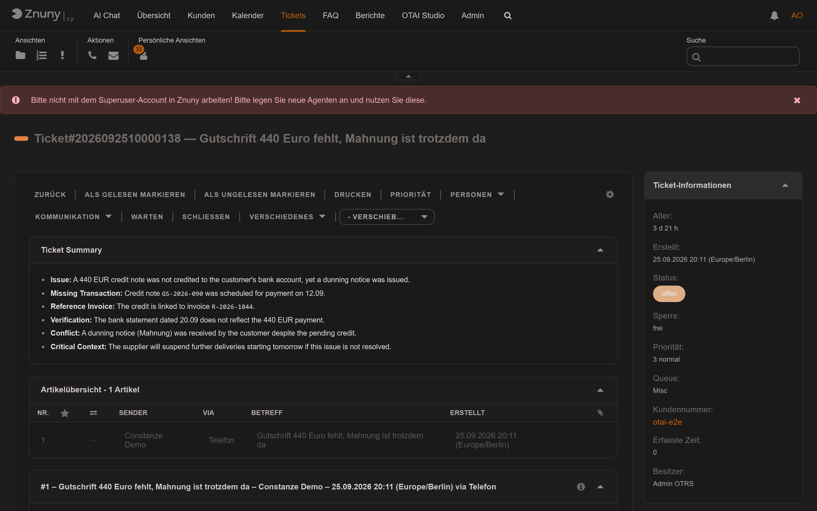Go to Übersicht in the navigation

pos(153,16)
